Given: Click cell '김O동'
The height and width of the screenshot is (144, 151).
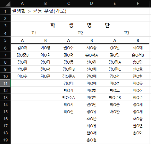Looking at the screenshot, I should (69, 62).
